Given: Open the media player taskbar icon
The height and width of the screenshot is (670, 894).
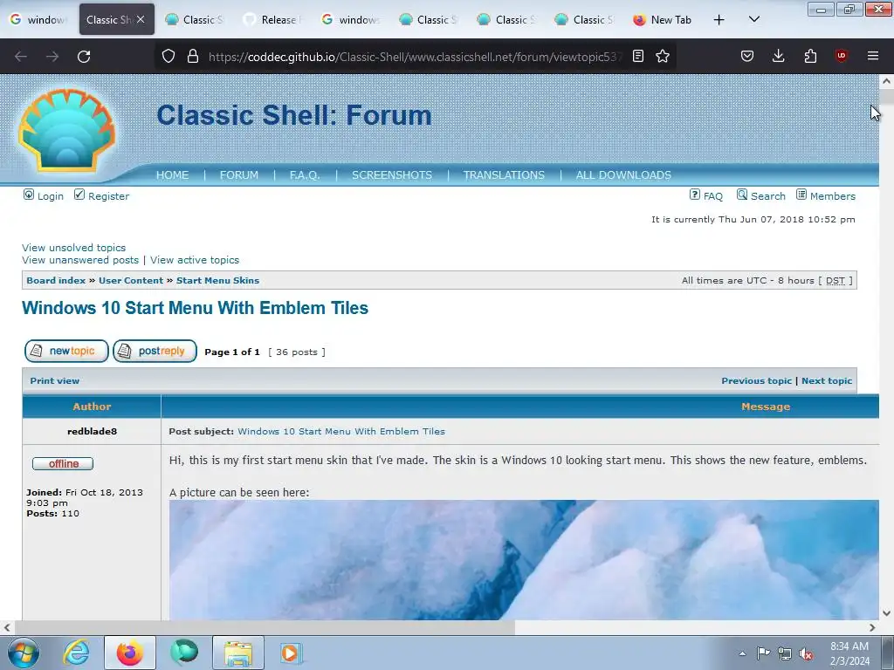Looking at the screenshot, I should click(291, 653).
